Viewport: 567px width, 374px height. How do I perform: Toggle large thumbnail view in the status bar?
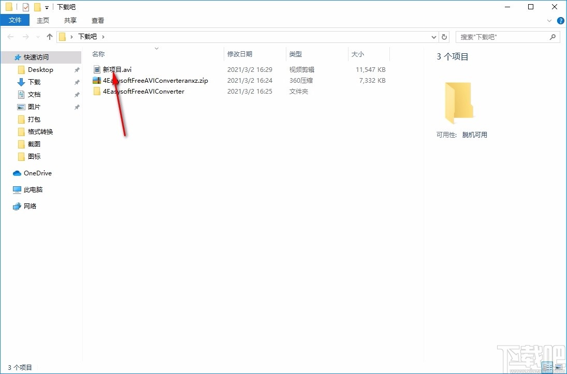coord(559,367)
